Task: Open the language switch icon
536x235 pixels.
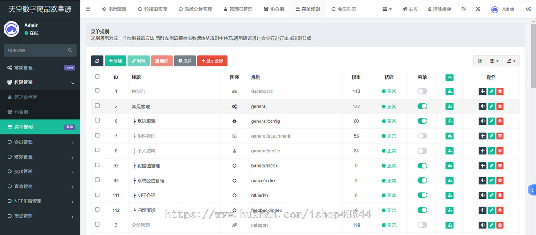Action: point(464,9)
